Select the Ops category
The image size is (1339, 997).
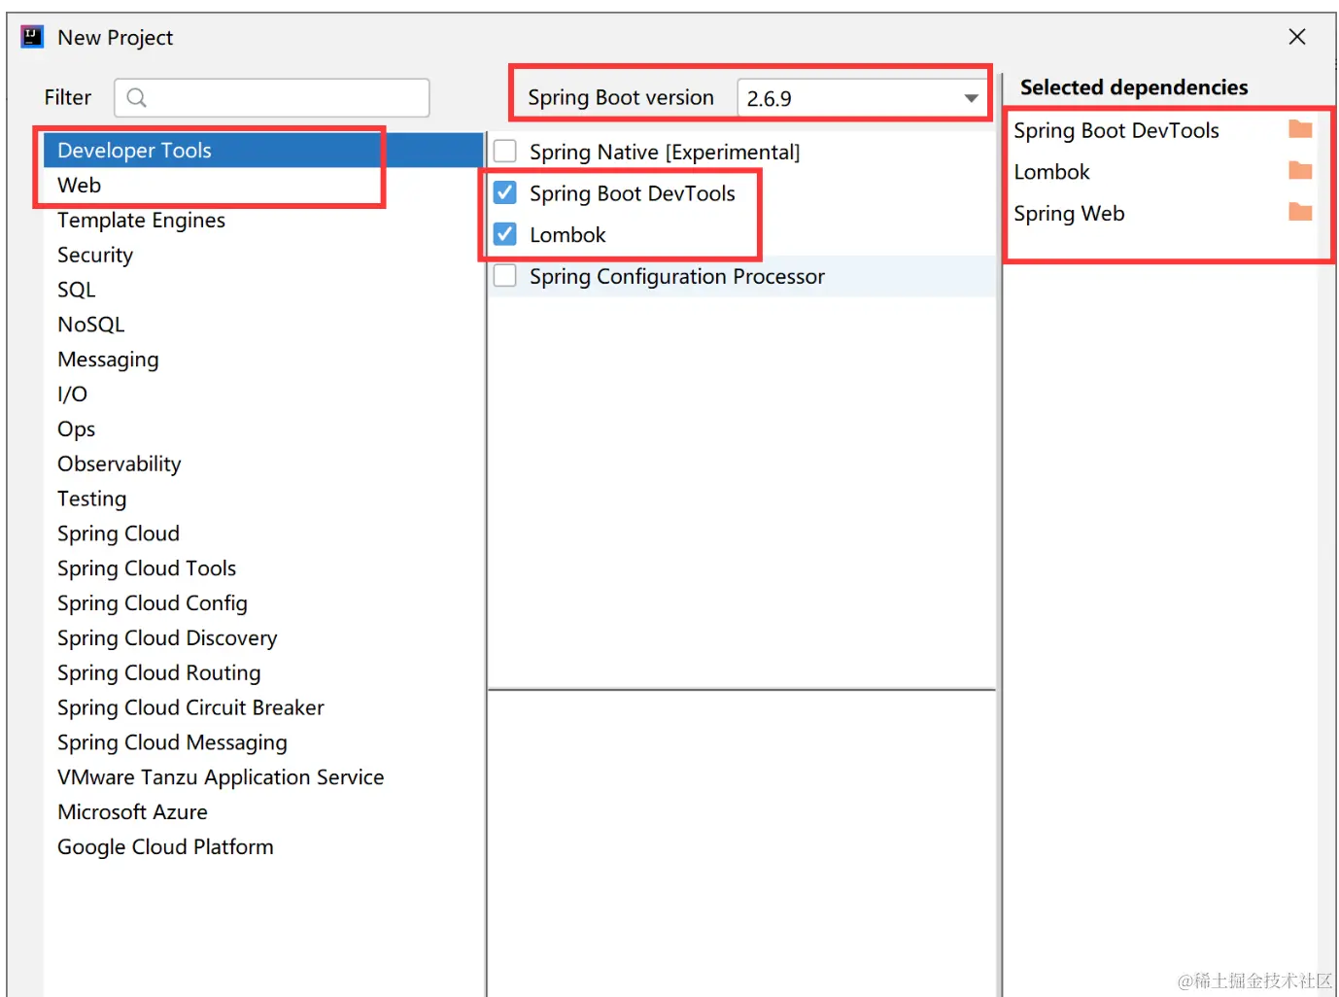pyautogui.click(x=263, y=430)
